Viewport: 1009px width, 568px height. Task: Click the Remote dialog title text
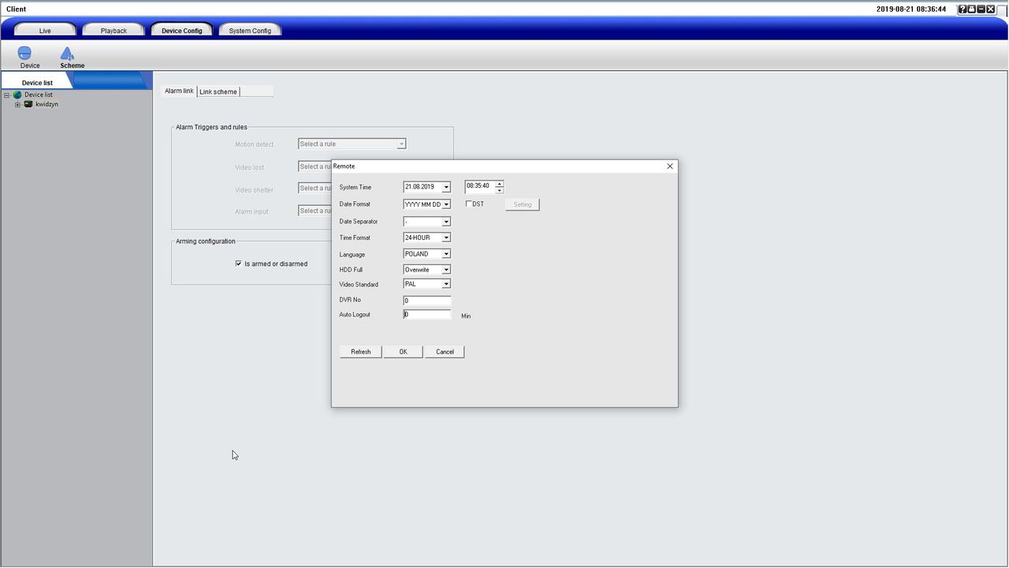(344, 166)
